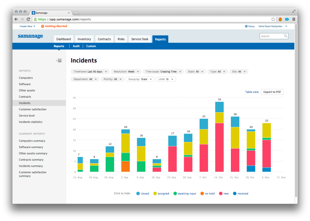This screenshot has width=310, height=221.
Task: Toggle visibility of 'on hold' incidents
Action: (208, 193)
